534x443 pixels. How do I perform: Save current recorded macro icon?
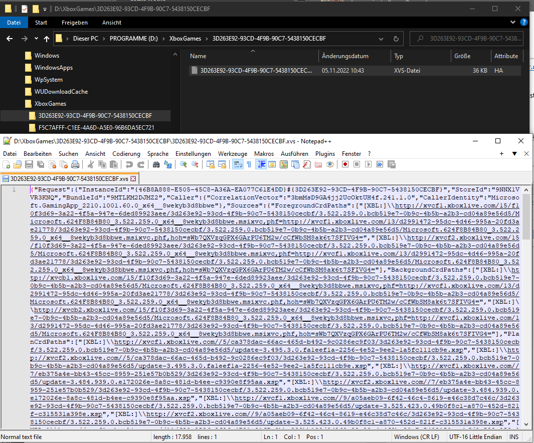391,165
